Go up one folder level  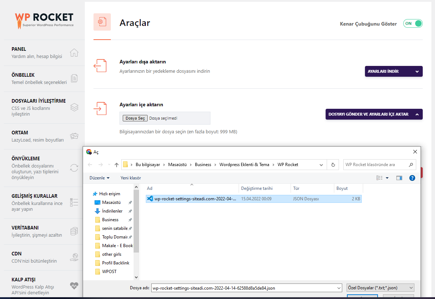116,165
